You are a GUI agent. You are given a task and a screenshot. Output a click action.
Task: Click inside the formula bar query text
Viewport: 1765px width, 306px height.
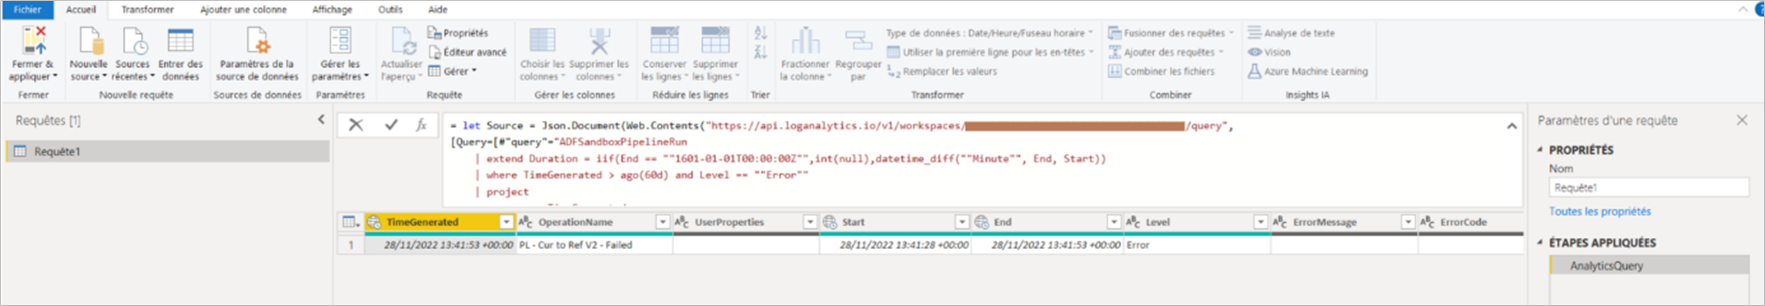pyautogui.click(x=973, y=159)
